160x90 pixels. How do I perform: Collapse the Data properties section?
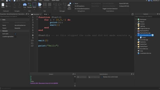click(x=1, y=20)
